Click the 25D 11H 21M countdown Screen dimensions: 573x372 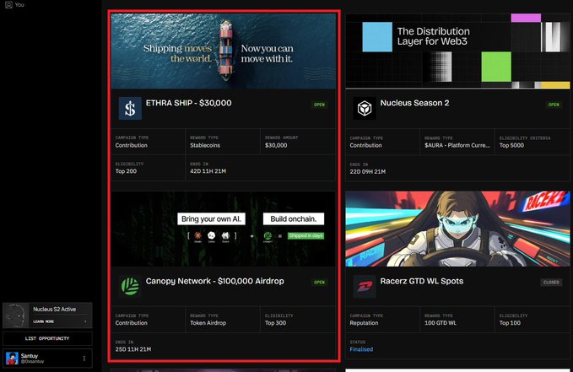pyautogui.click(x=133, y=349)
